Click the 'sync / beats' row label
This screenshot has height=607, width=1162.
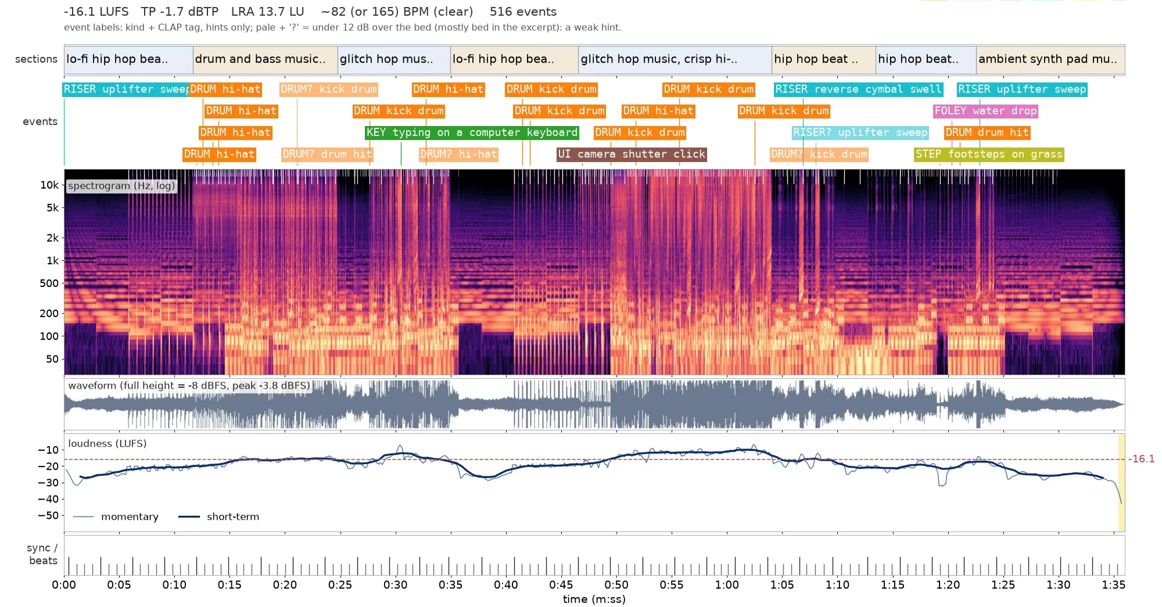click(42, 554)
